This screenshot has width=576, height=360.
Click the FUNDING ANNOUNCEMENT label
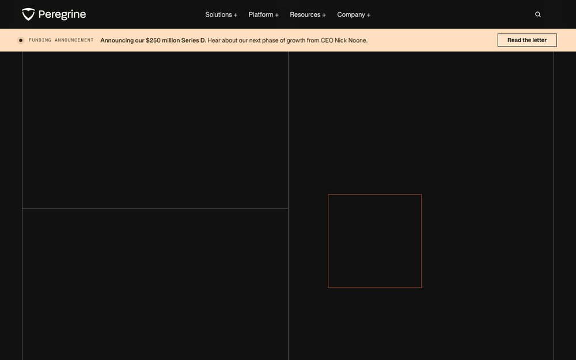pyautogui.click(x=62, y=40)
